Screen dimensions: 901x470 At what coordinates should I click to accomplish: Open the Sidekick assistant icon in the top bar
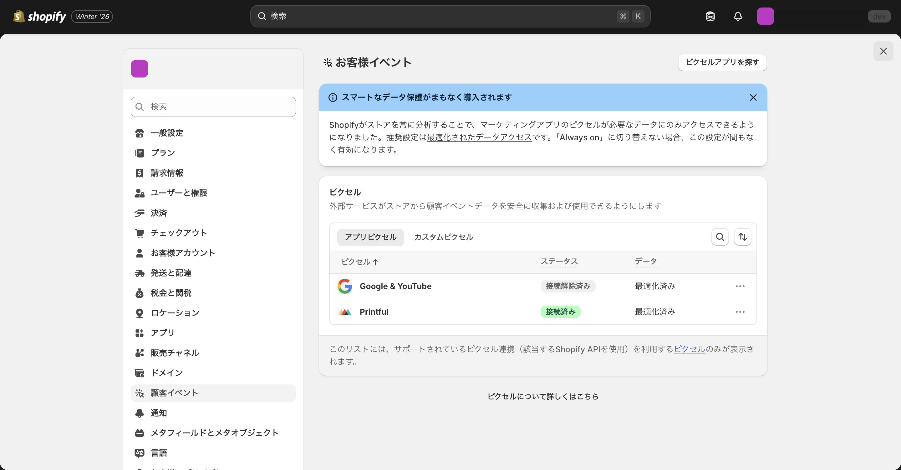pyautogui.click(x=710, y=16)
